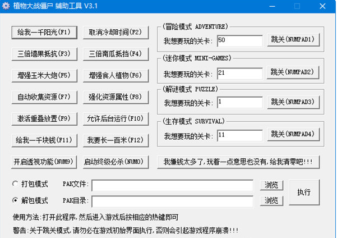Click the PAK文件 path input field

(x=172, y=185)
